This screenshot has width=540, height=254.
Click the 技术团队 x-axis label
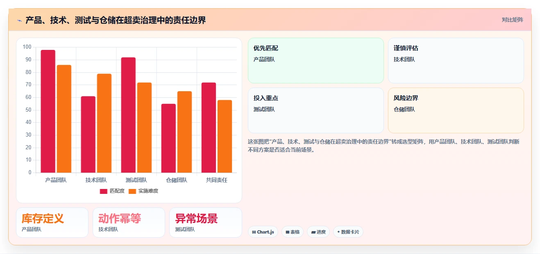96,180
